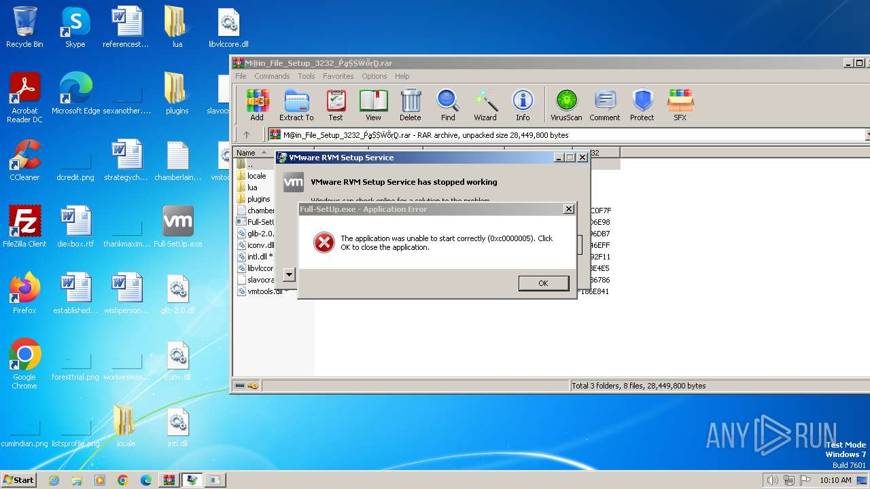Open Google Chrome desktop shortcut
Image resolution: width=870 pixels, height=489 pixels.
click(24, 364)
